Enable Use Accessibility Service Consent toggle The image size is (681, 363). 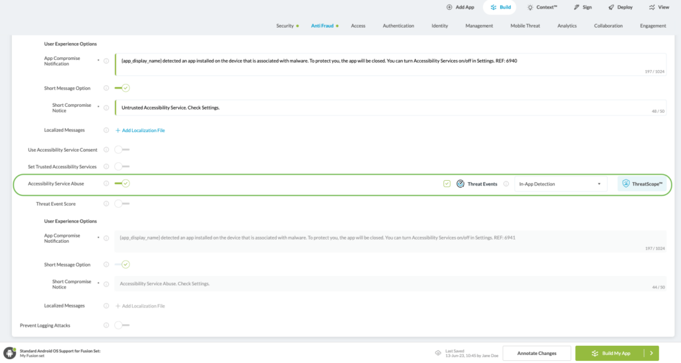[x=122, y=150]
